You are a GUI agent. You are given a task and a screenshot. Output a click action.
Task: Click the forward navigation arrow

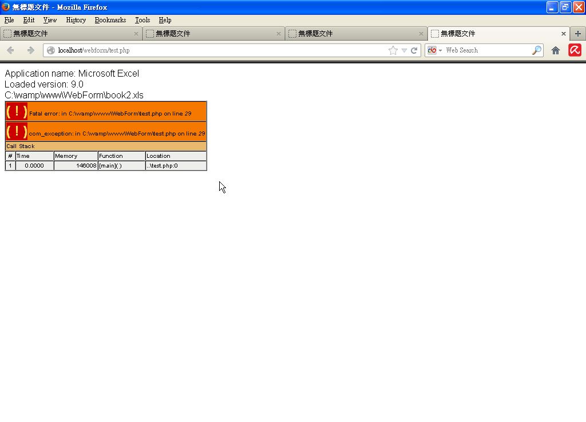click(31, 50)
